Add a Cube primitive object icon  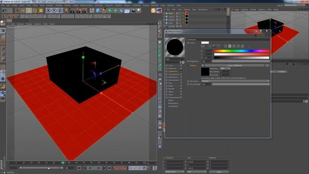[98, 11]
